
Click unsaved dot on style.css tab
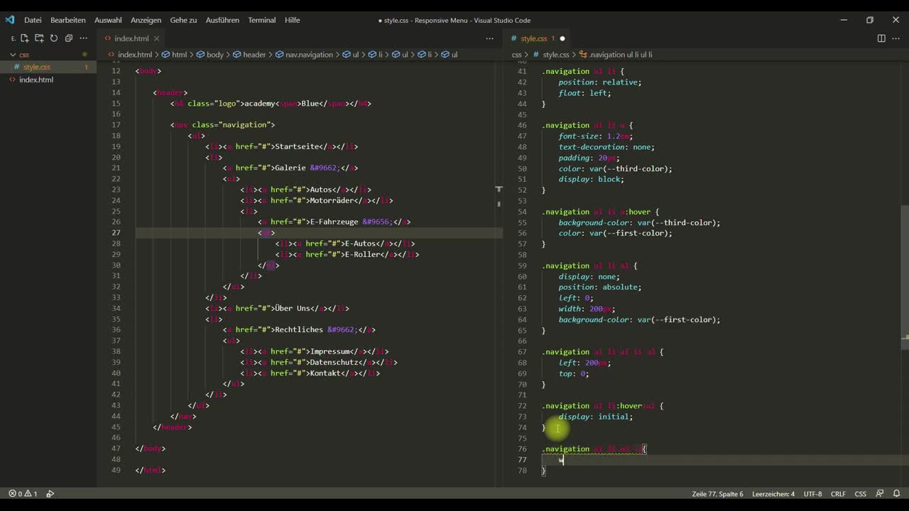(x=562, y=38)
